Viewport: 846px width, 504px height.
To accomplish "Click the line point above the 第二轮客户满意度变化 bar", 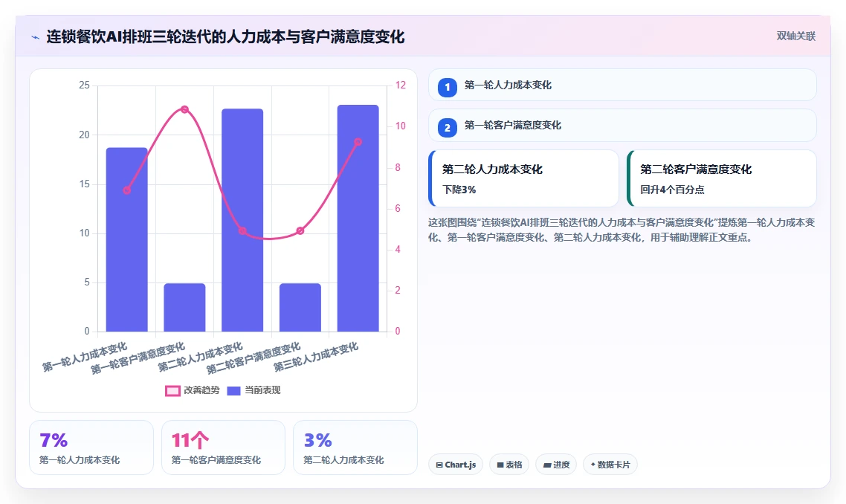I will [300, 231].
